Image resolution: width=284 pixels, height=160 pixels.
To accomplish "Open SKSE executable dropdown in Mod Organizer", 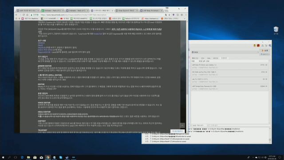I will coord(225,52).
